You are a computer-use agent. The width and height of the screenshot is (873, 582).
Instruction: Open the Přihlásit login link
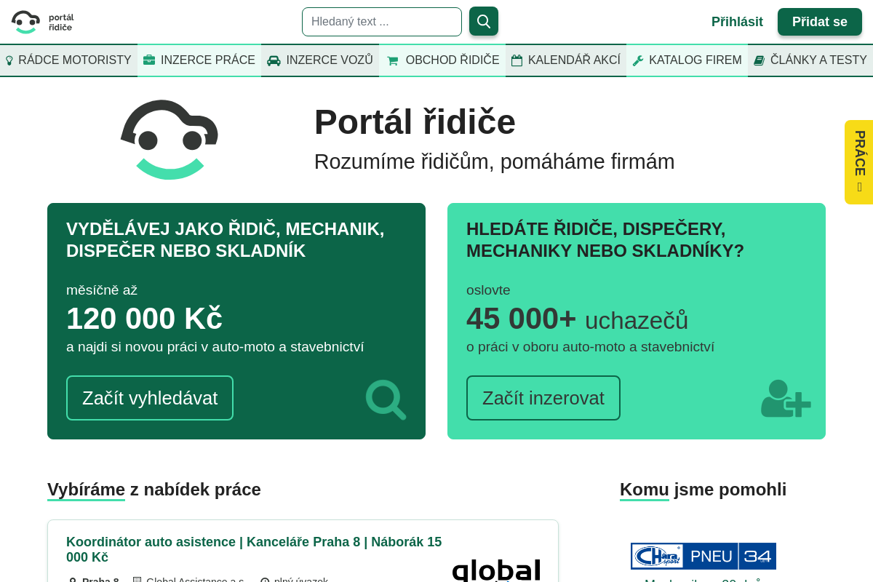737,22
